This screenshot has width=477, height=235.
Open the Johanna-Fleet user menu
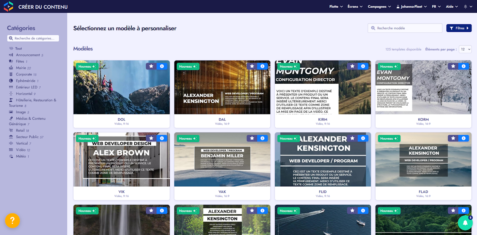[411, 6]
